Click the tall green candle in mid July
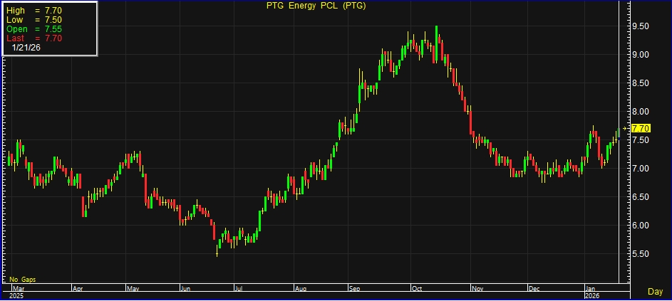 pyautogui.click(x=261, y=220)
